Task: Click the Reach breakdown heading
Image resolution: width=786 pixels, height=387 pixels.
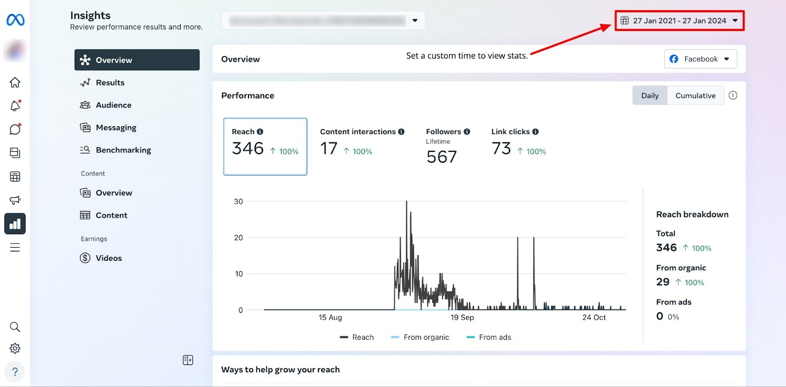Action: click(x=692, y=214)
